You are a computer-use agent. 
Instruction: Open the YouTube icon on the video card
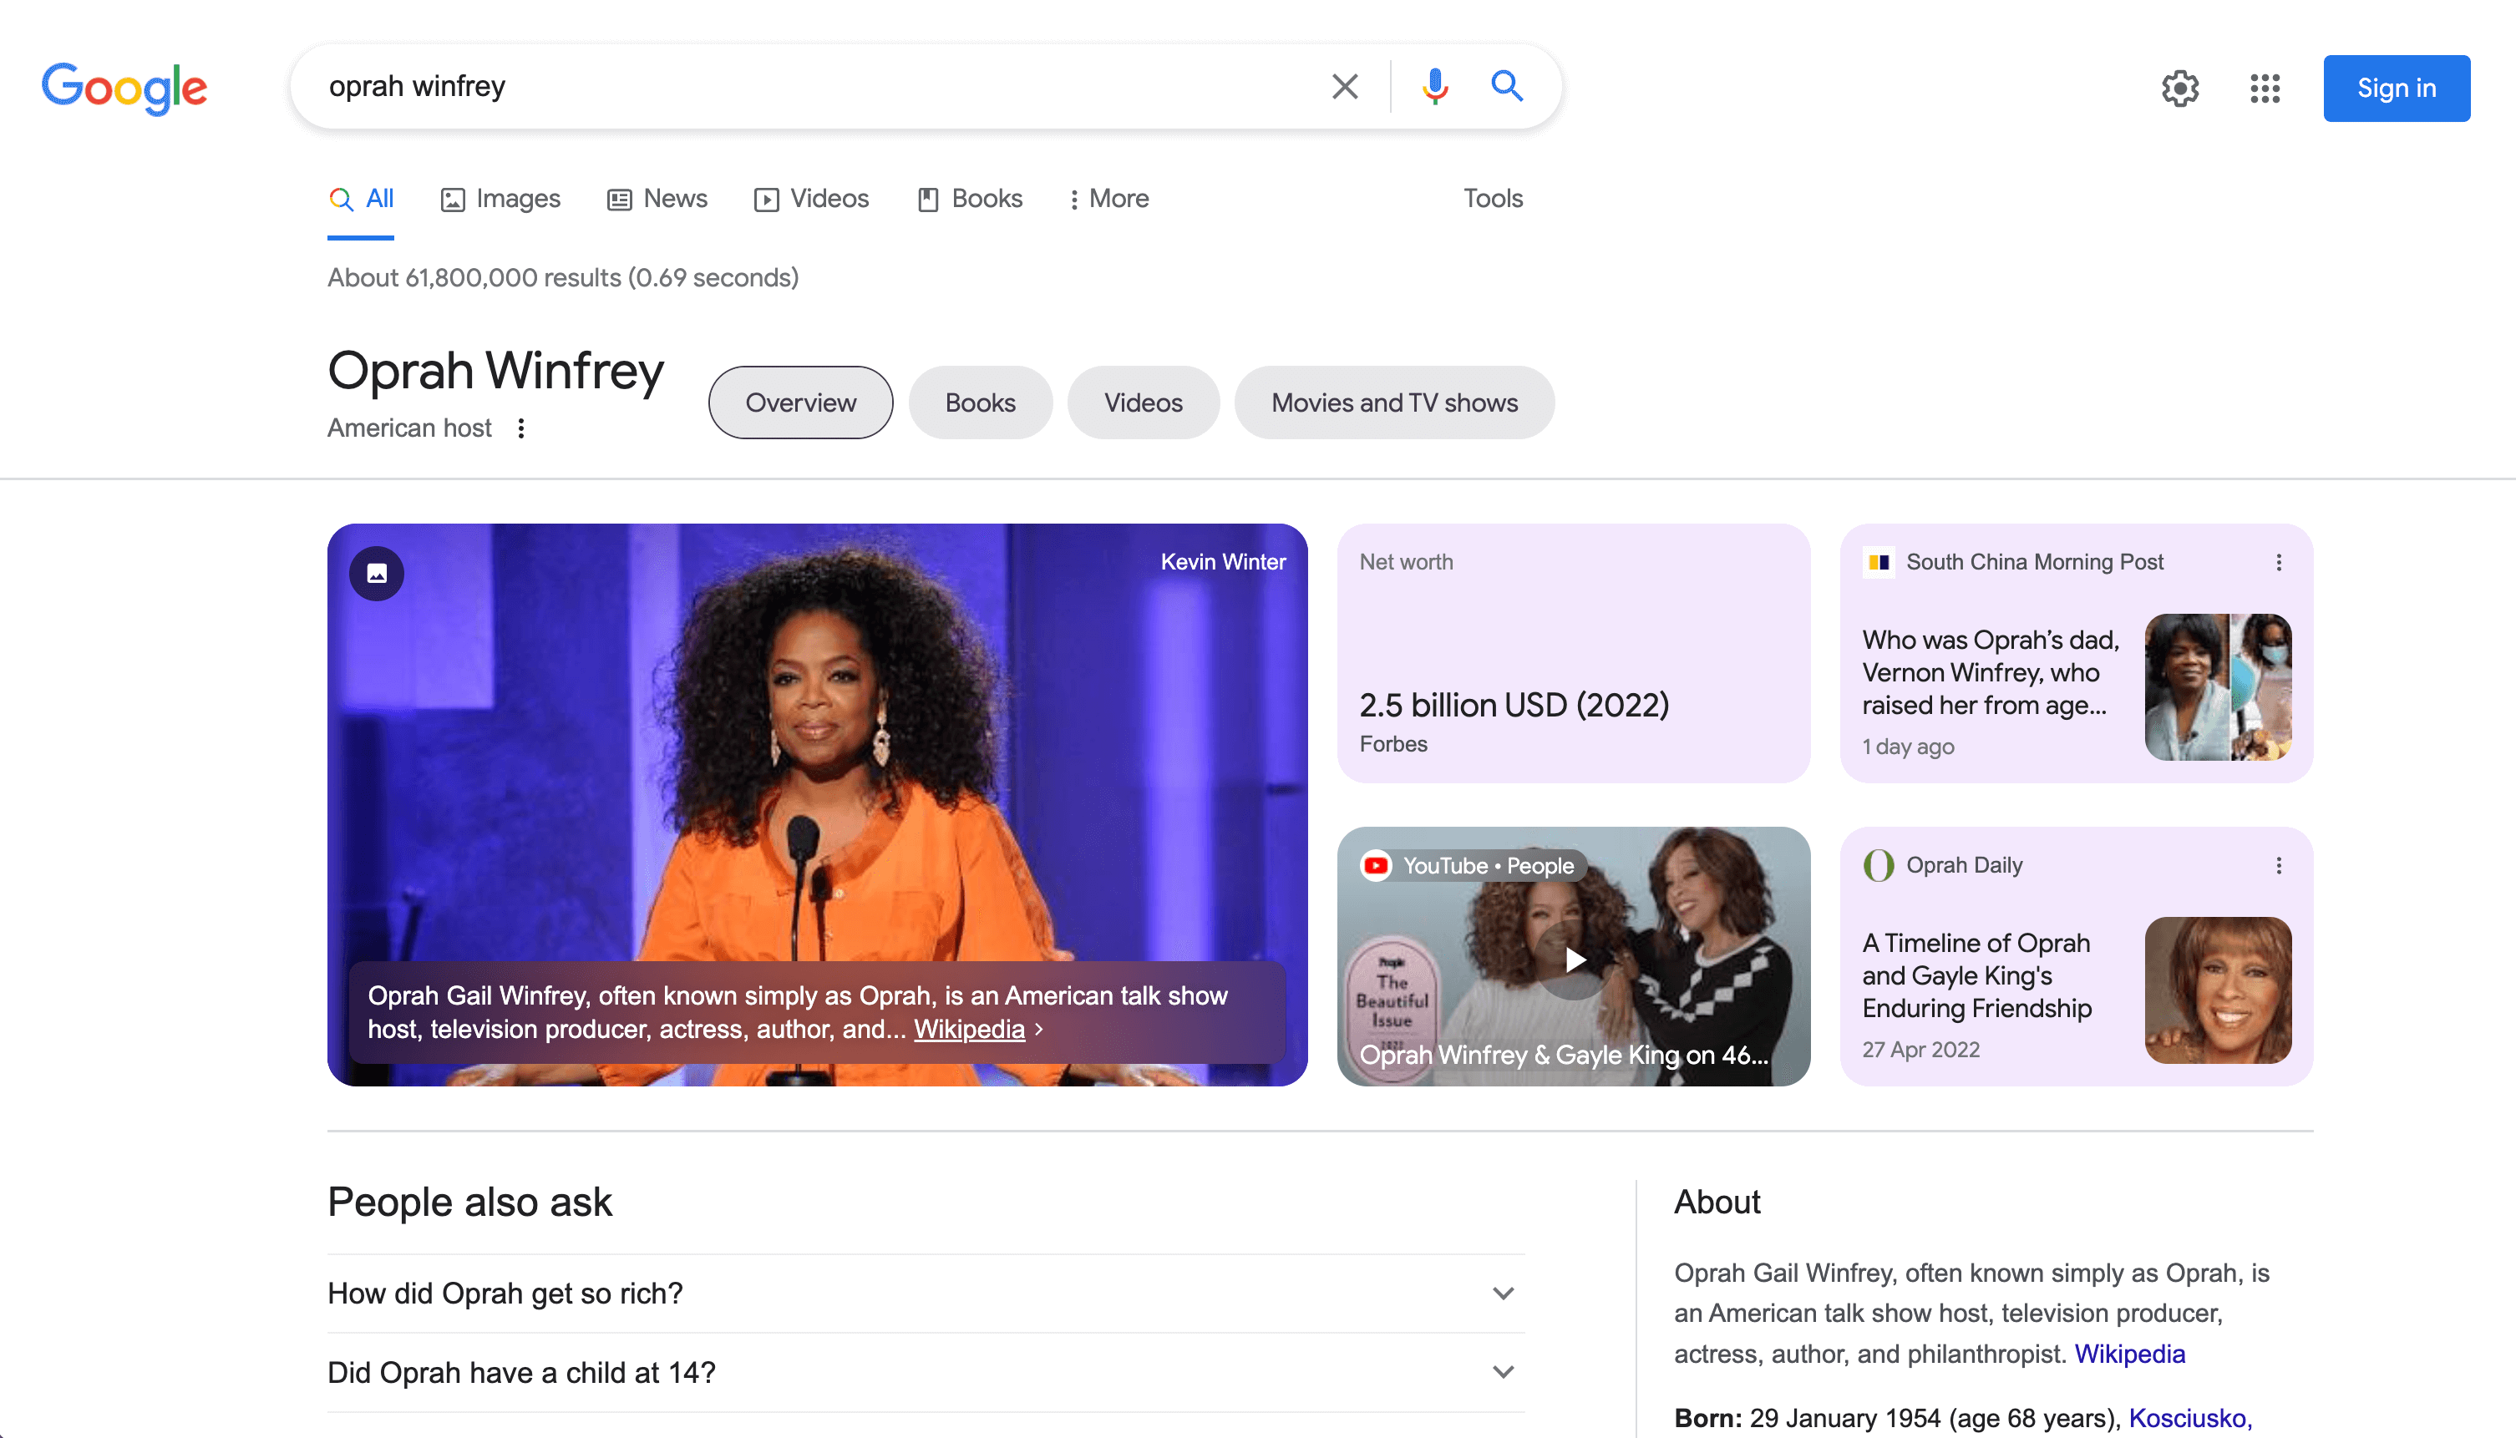pyautogui.click(x=1375, y=864)
